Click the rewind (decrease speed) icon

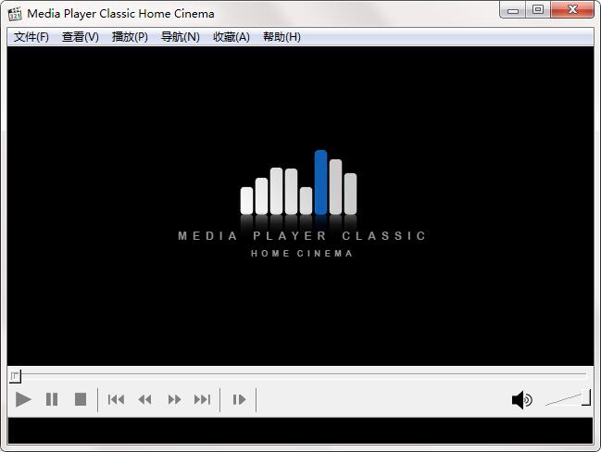[144, 399]
